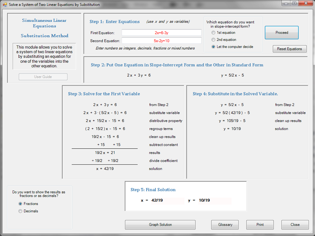Select the x value result box
Image resolution: width=315 pixels, height=236 pixels.
coord(167,201)
